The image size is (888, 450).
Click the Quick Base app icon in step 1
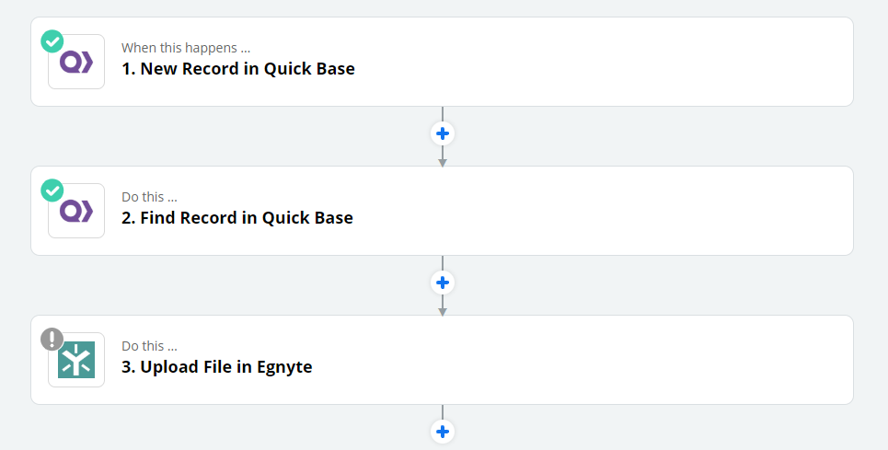76,62
